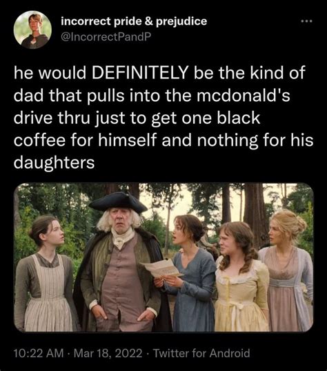Click the words drive thru in the tweet
The width and height of the screenshot is (327, 371).
(x=52, y=118)
